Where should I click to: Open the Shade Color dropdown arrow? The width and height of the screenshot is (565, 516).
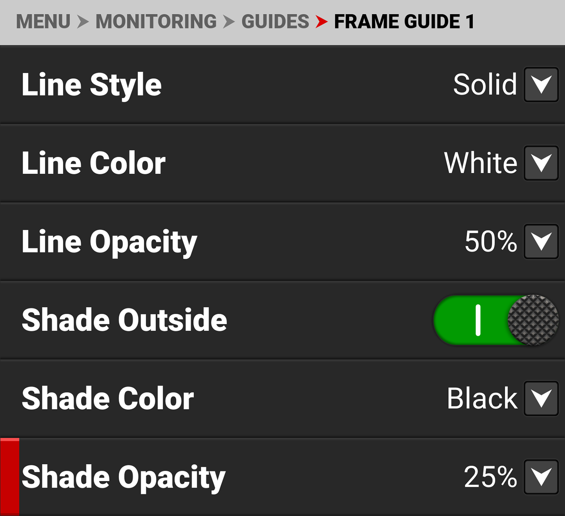pos(541,398)
